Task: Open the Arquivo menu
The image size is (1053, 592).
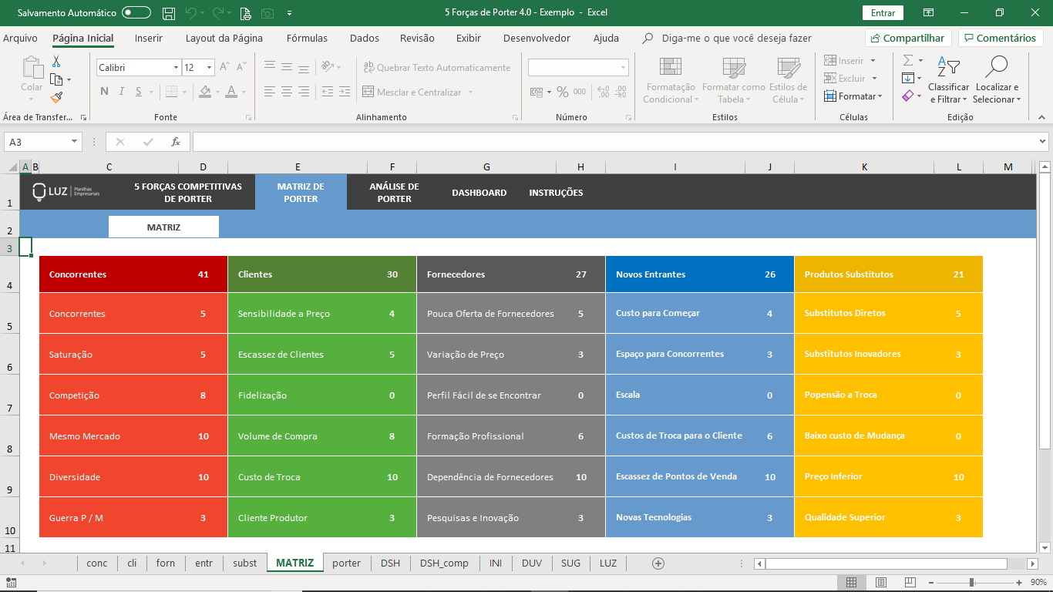Action: point(20,38)
